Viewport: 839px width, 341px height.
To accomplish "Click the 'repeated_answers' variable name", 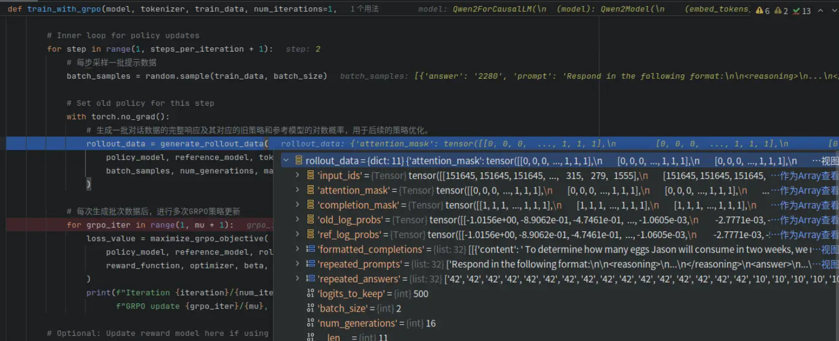I will [359, 279].
